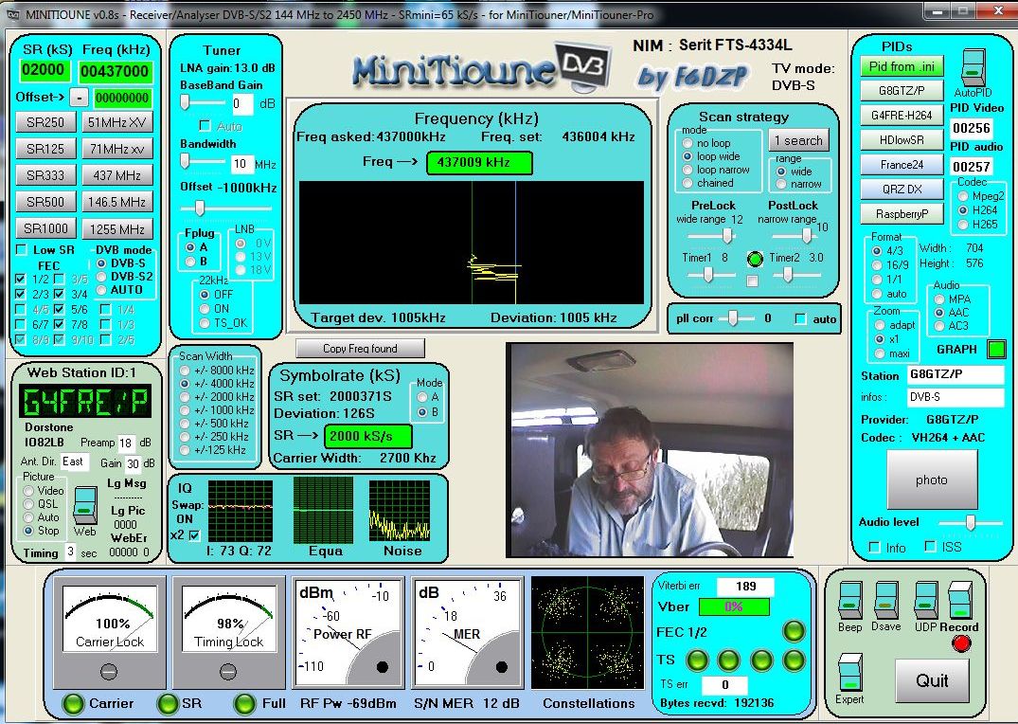Load the Pid from .ini preset
Screen dimensions: 1018x724
902,66
